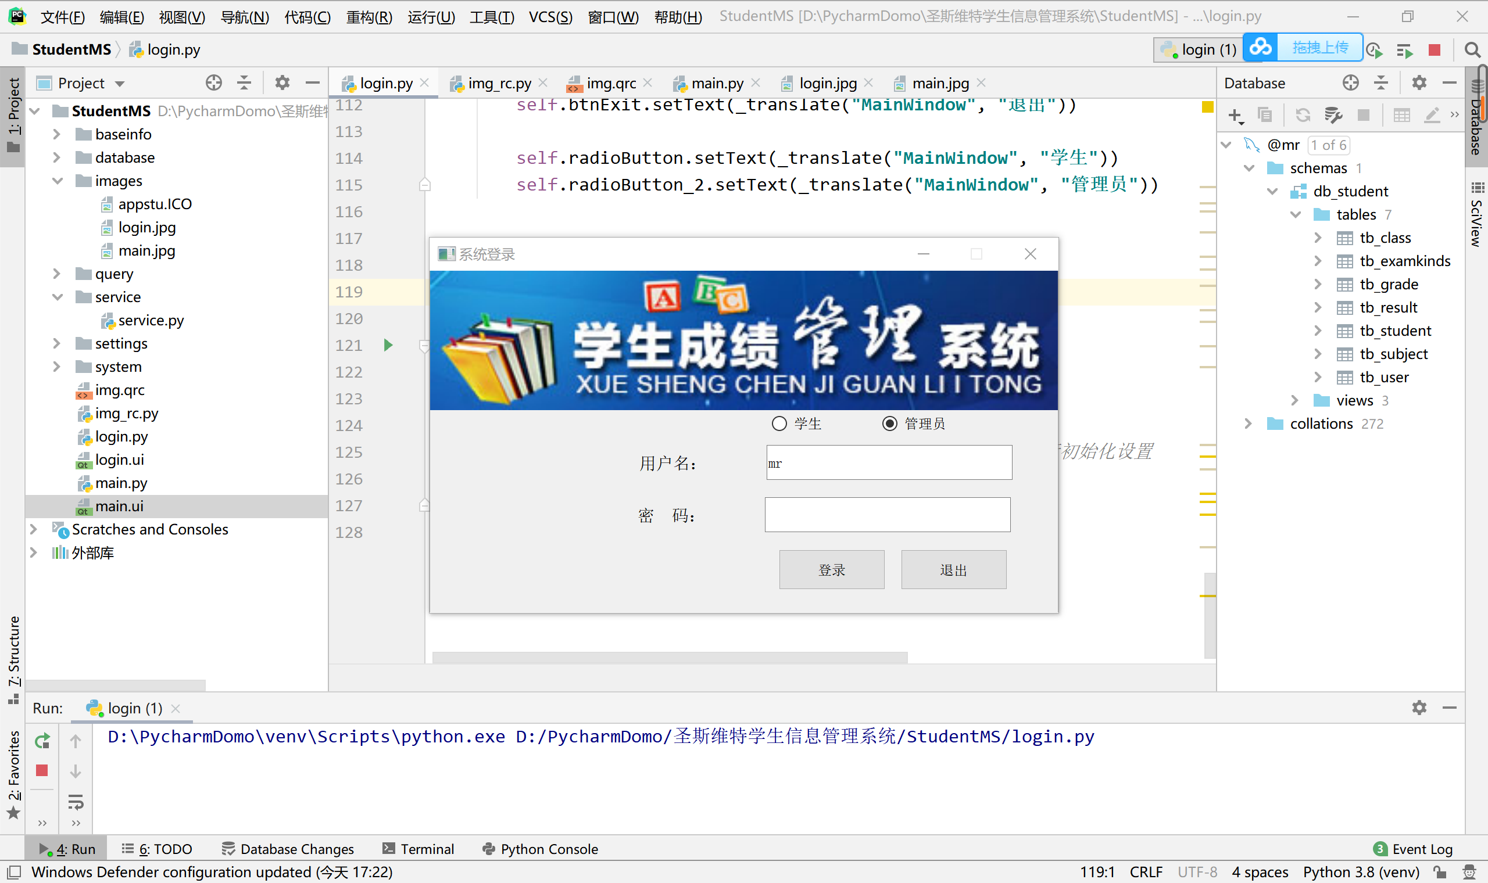This screenshot has height=883, width=1488.
Task: Click the 用户名 input field
Action: point(889,462)
